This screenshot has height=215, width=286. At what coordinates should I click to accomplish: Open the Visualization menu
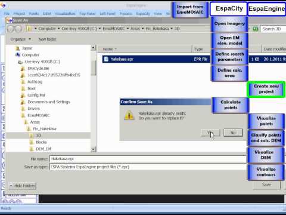pyautogui.click(x=65, y=14)
